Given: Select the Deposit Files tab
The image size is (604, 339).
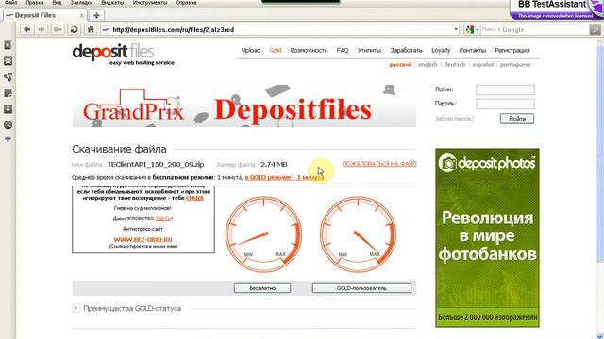Looking at the screenshot, I should (x=44, y=15).
